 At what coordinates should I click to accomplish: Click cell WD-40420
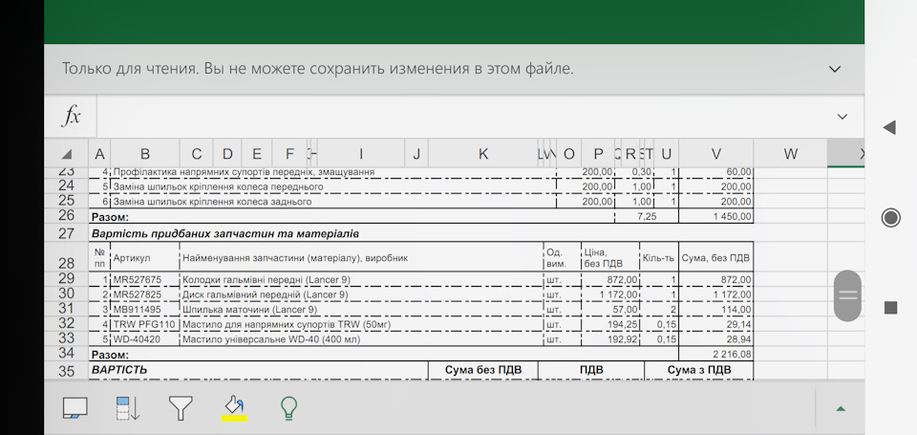(x=144, y=339)
